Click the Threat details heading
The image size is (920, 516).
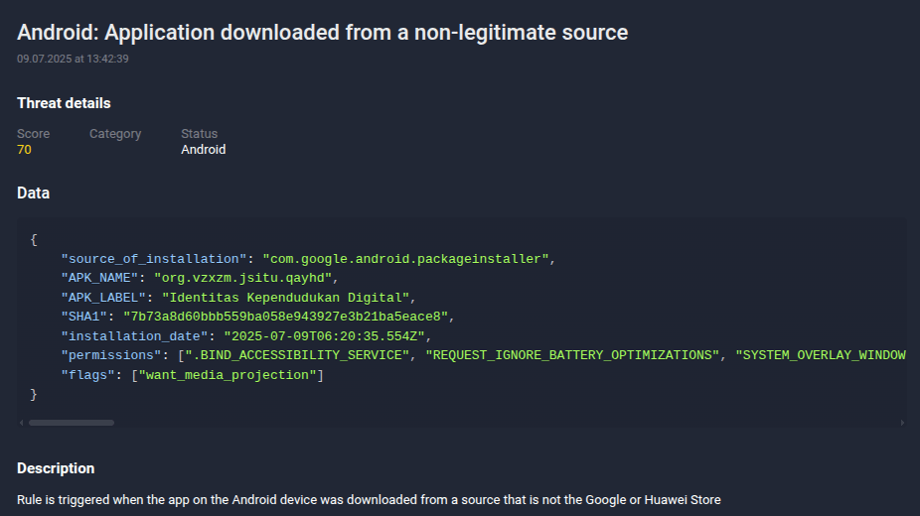coord(64,103)
